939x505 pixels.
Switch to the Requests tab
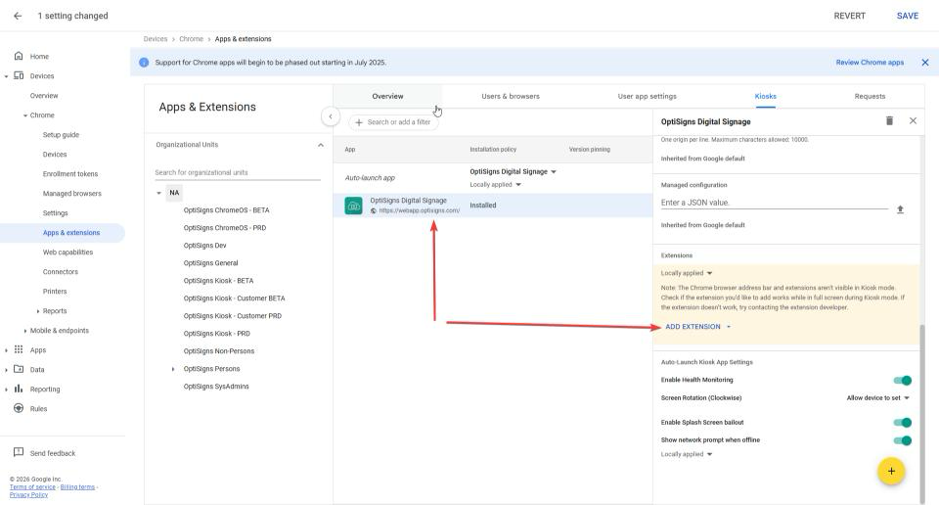(x=870, y=96)
